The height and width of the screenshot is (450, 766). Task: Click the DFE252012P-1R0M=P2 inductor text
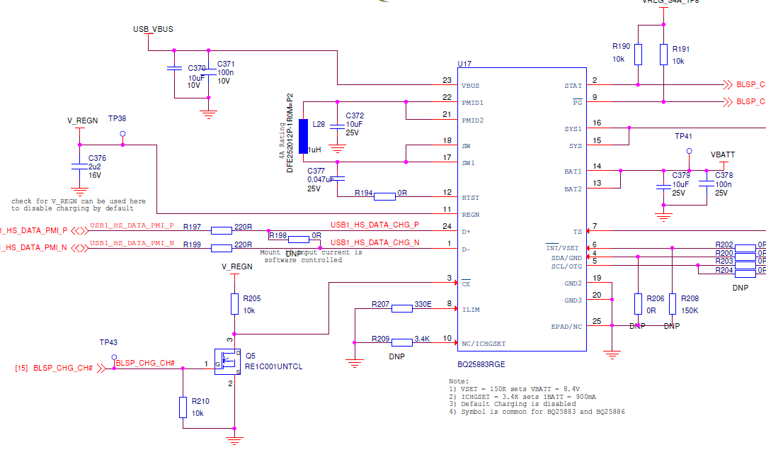(290, 133)
